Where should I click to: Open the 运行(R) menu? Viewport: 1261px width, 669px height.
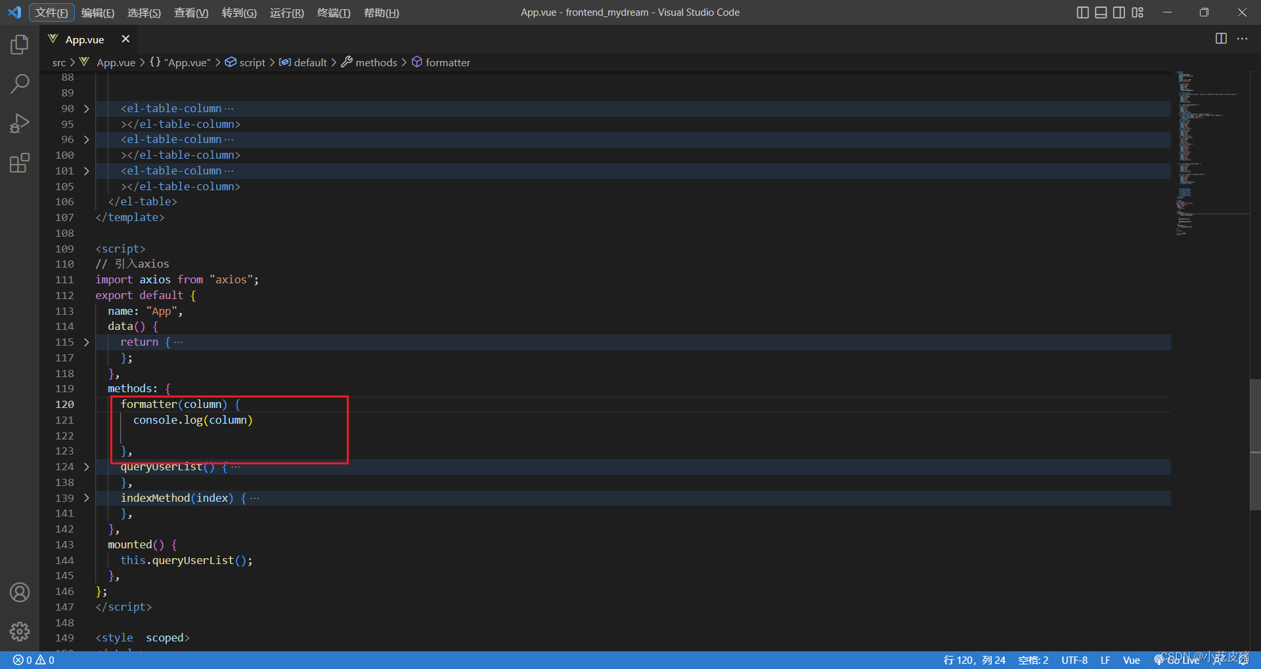click(x=287, y=12)
